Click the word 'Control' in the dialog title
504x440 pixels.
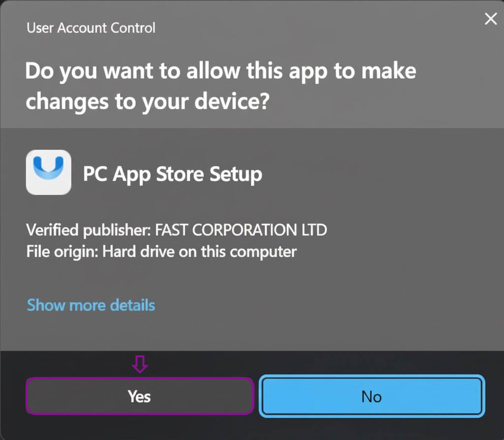pos(133,28)
